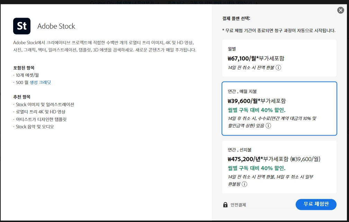Click the 안전결제 label
The height and width of the screenshot is (222, 349).
point(238,205)
